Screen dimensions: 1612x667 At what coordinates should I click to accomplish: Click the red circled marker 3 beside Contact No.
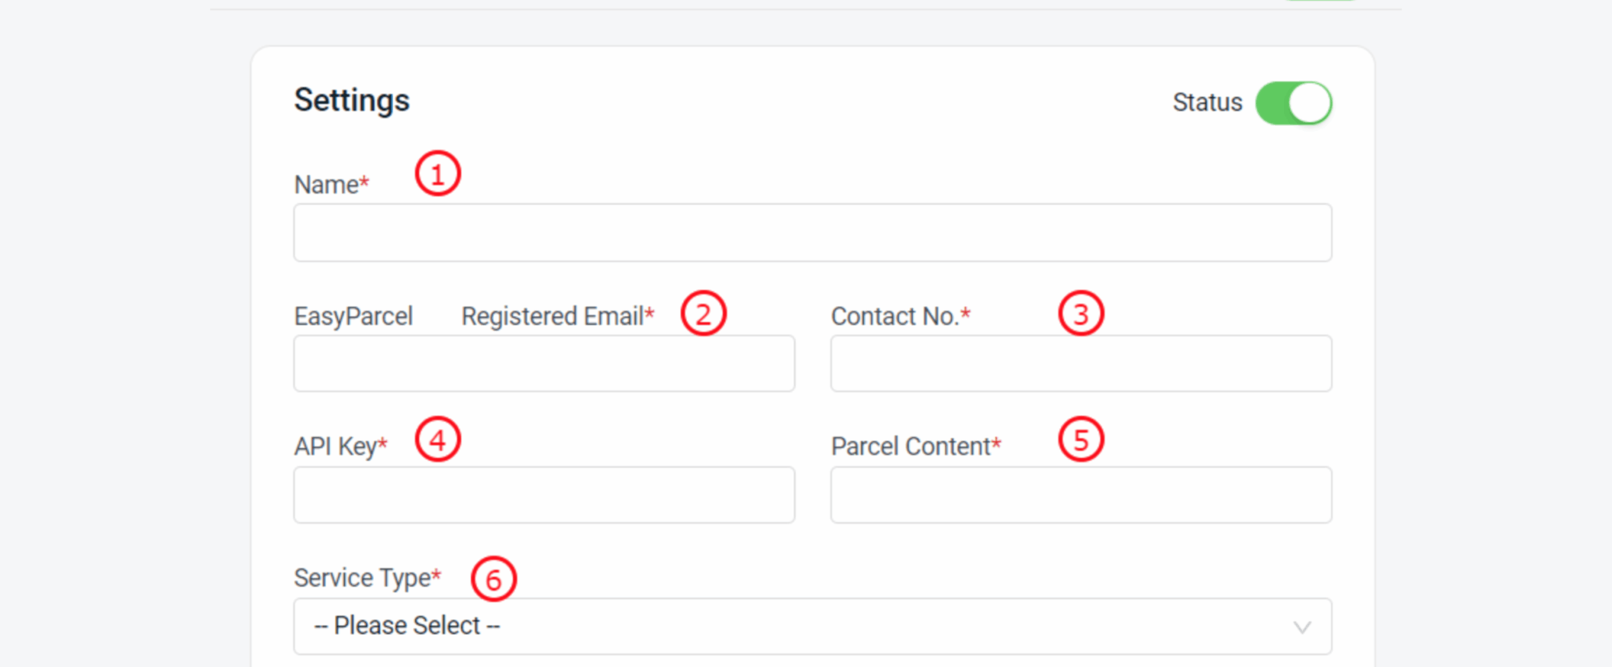[x=1082, y=314]
